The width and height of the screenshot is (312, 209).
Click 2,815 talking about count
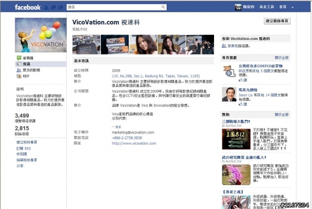coord(22,128)
